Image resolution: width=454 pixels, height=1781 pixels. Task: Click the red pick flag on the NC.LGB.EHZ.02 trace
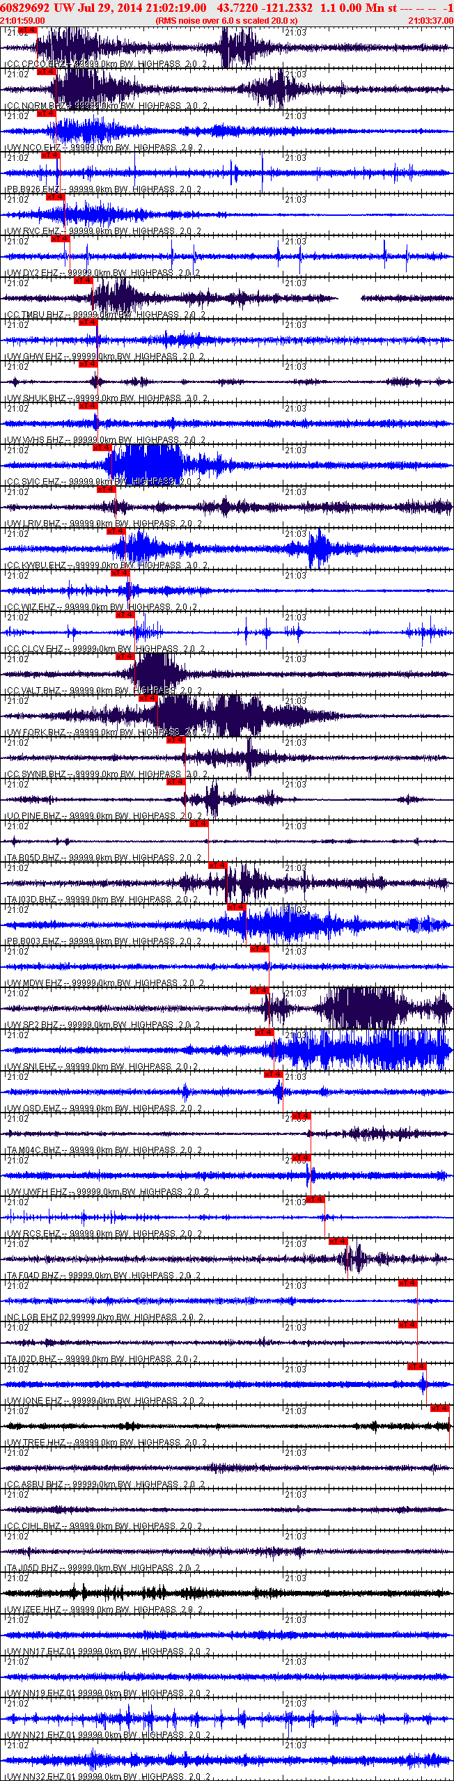coord(407,1283)
